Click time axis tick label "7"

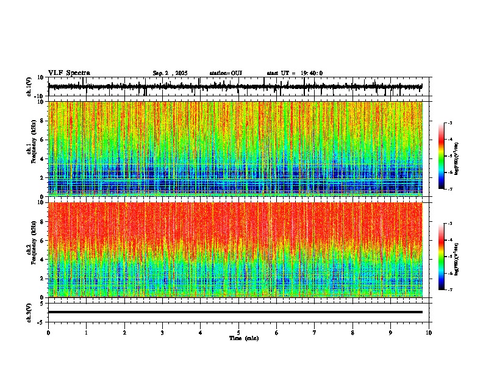315,333
